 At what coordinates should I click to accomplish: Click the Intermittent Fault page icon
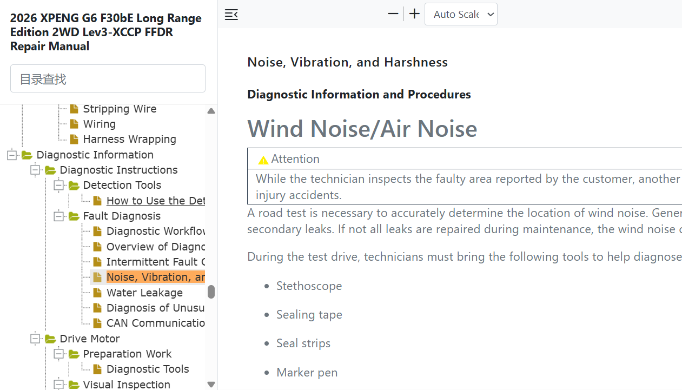tap(97, 262)
